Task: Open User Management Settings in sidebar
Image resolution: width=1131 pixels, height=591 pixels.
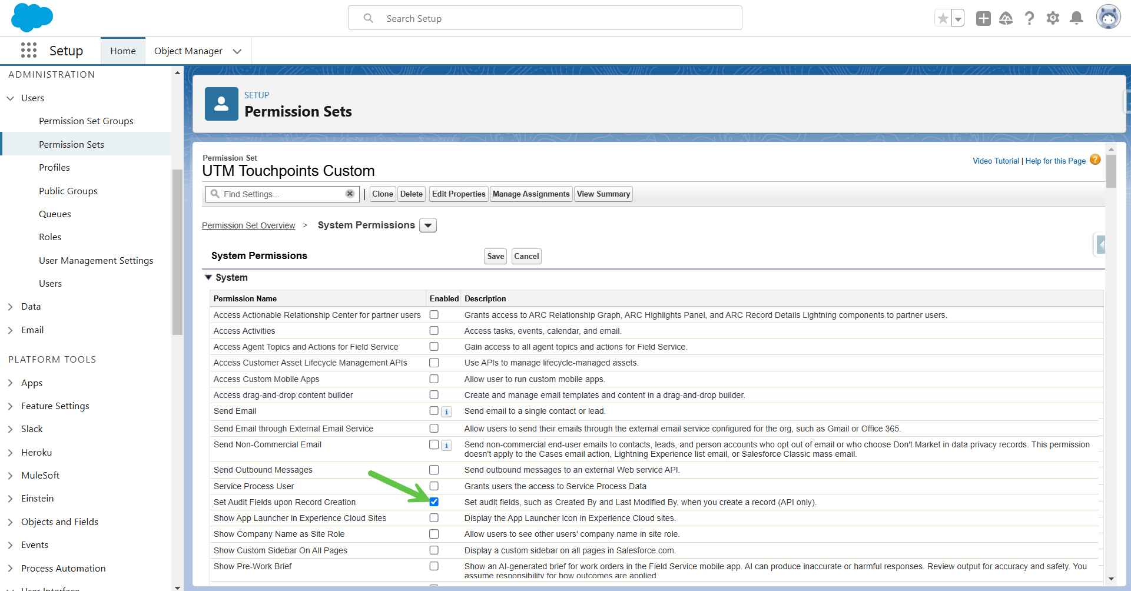Action: (96, 261)
